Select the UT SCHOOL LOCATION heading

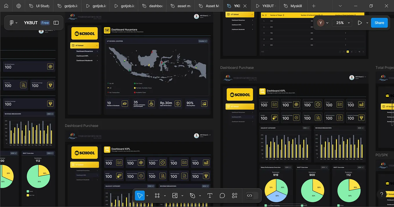115,41
